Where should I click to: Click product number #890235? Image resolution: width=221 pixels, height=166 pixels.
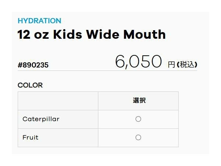(33, 65)
